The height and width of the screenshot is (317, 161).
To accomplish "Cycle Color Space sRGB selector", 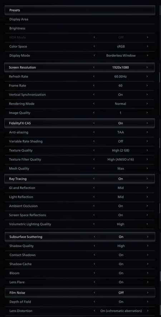I will tap(121, 46).
